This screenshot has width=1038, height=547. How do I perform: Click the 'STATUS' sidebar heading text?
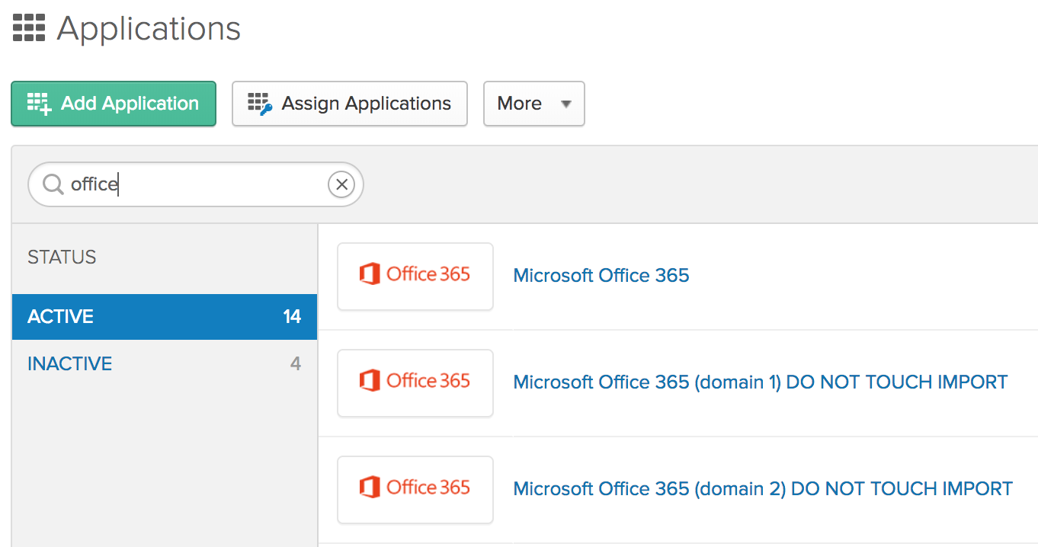click(62, 258)
